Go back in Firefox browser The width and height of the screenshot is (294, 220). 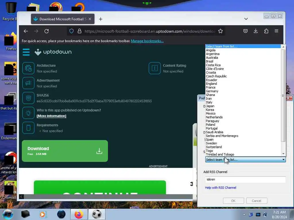click(26, 31)
